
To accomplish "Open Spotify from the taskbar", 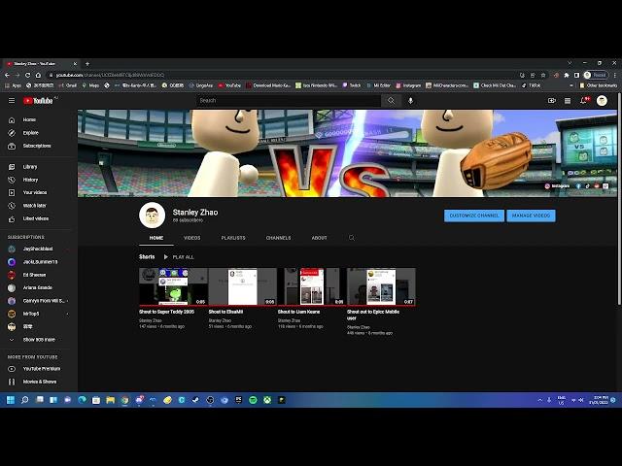I will 253,400.
